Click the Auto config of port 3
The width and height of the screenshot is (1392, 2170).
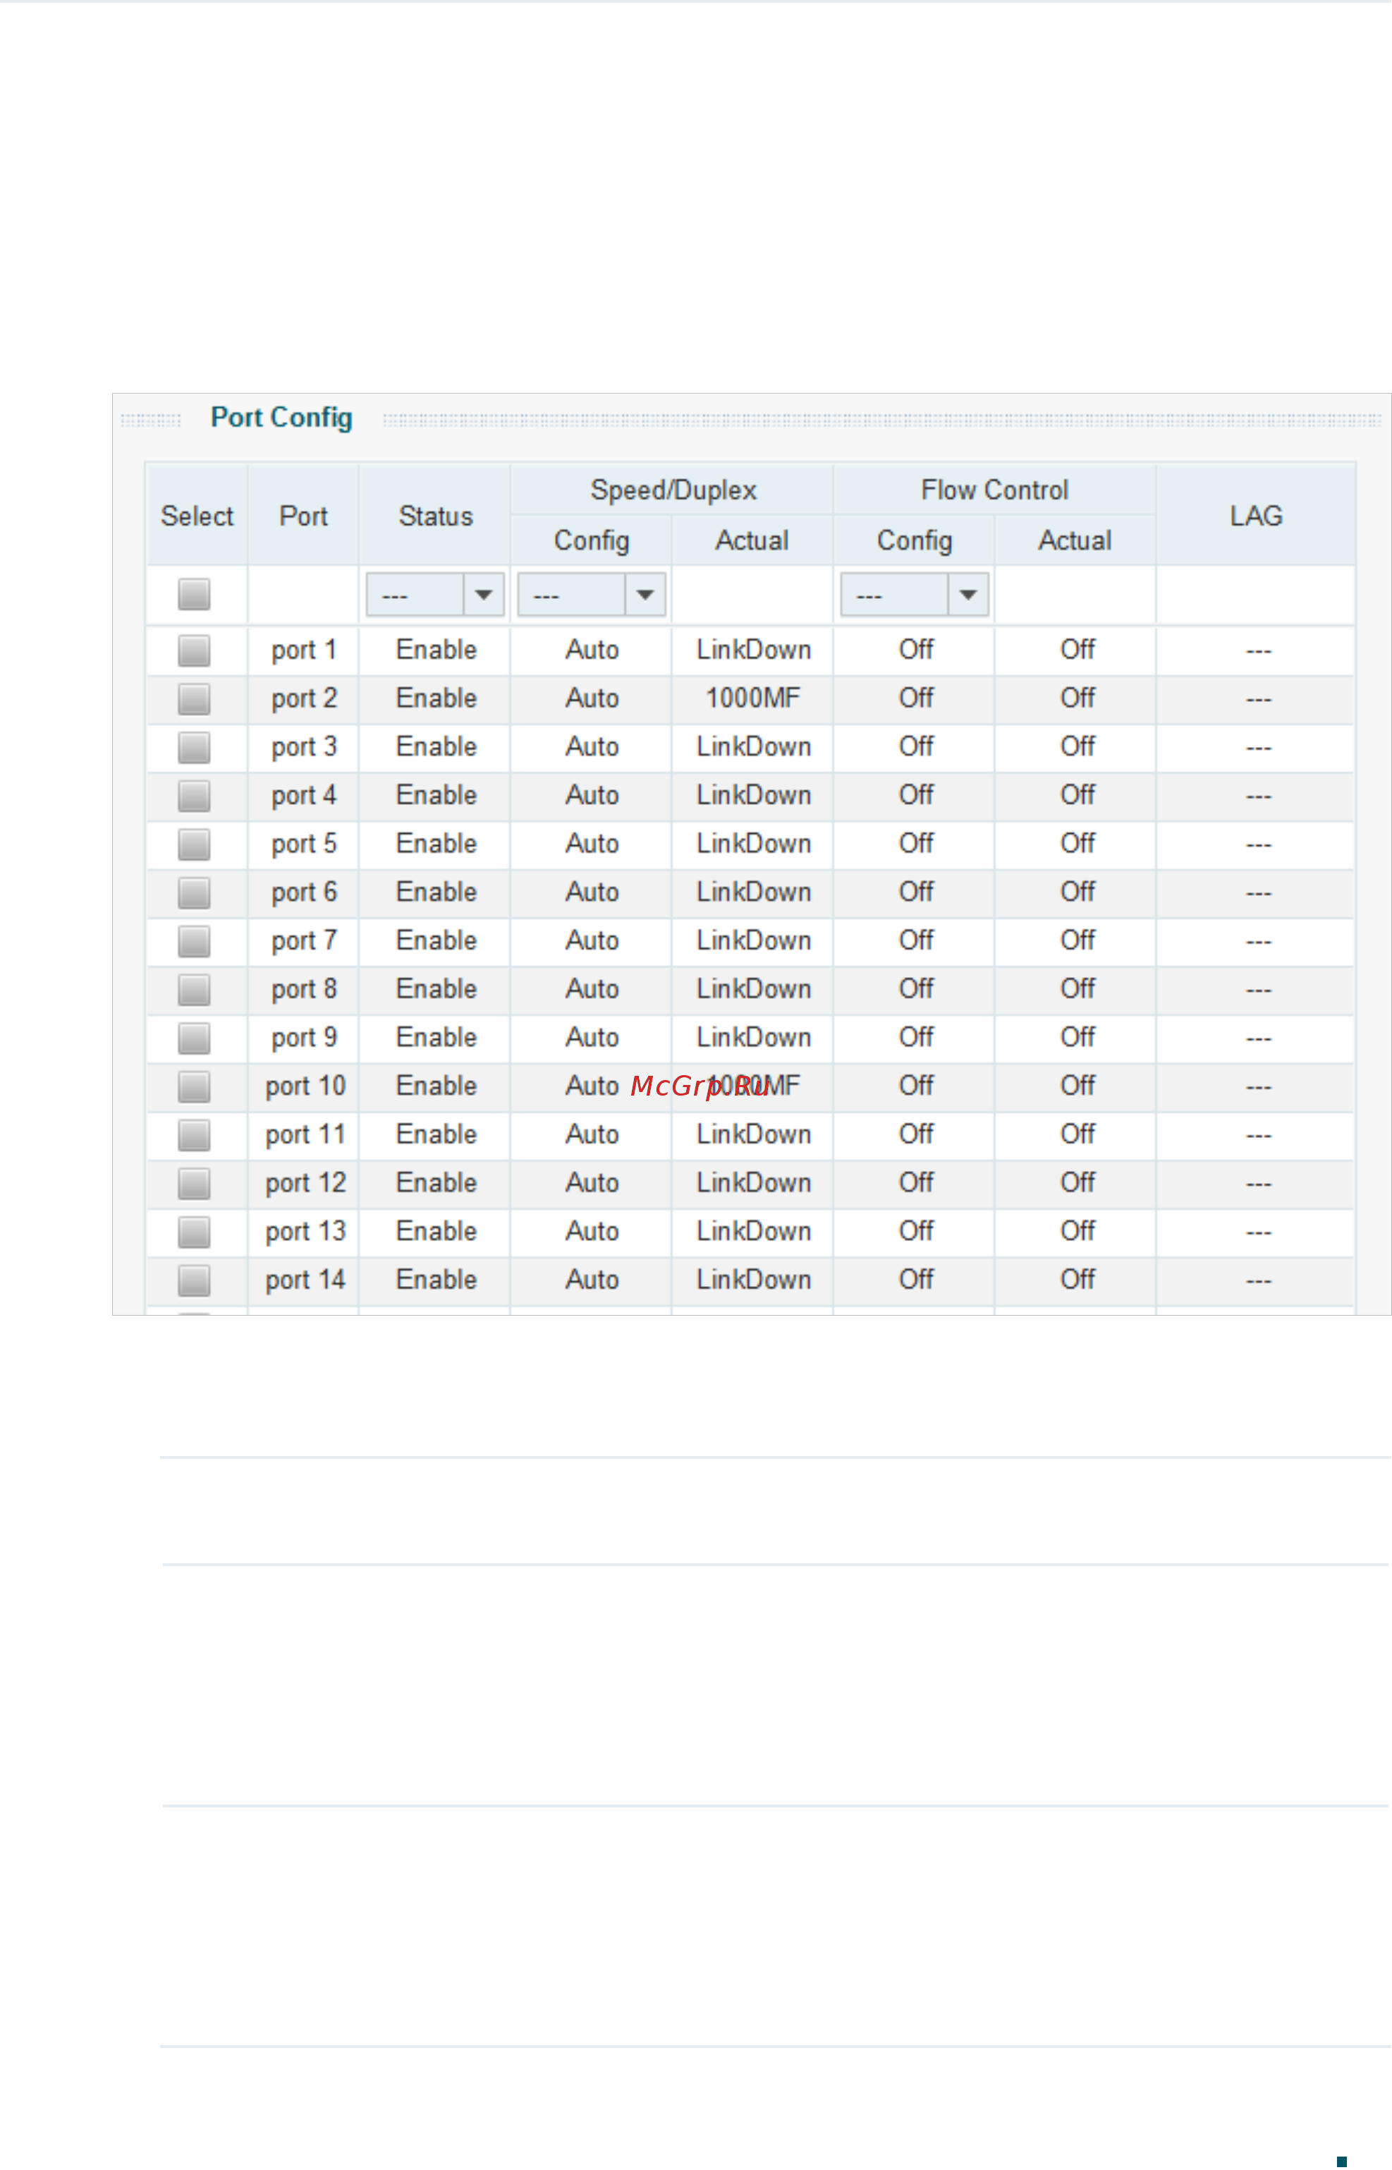(592, 747)
